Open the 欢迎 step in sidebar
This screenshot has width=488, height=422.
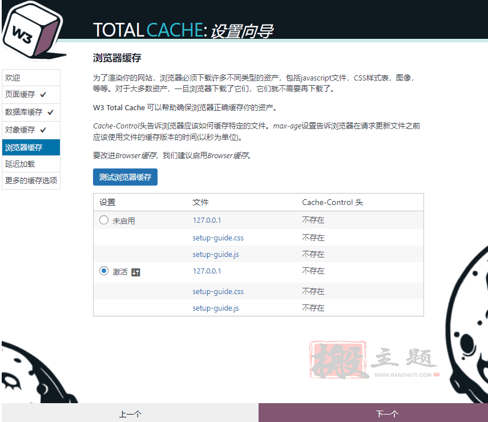31,78
